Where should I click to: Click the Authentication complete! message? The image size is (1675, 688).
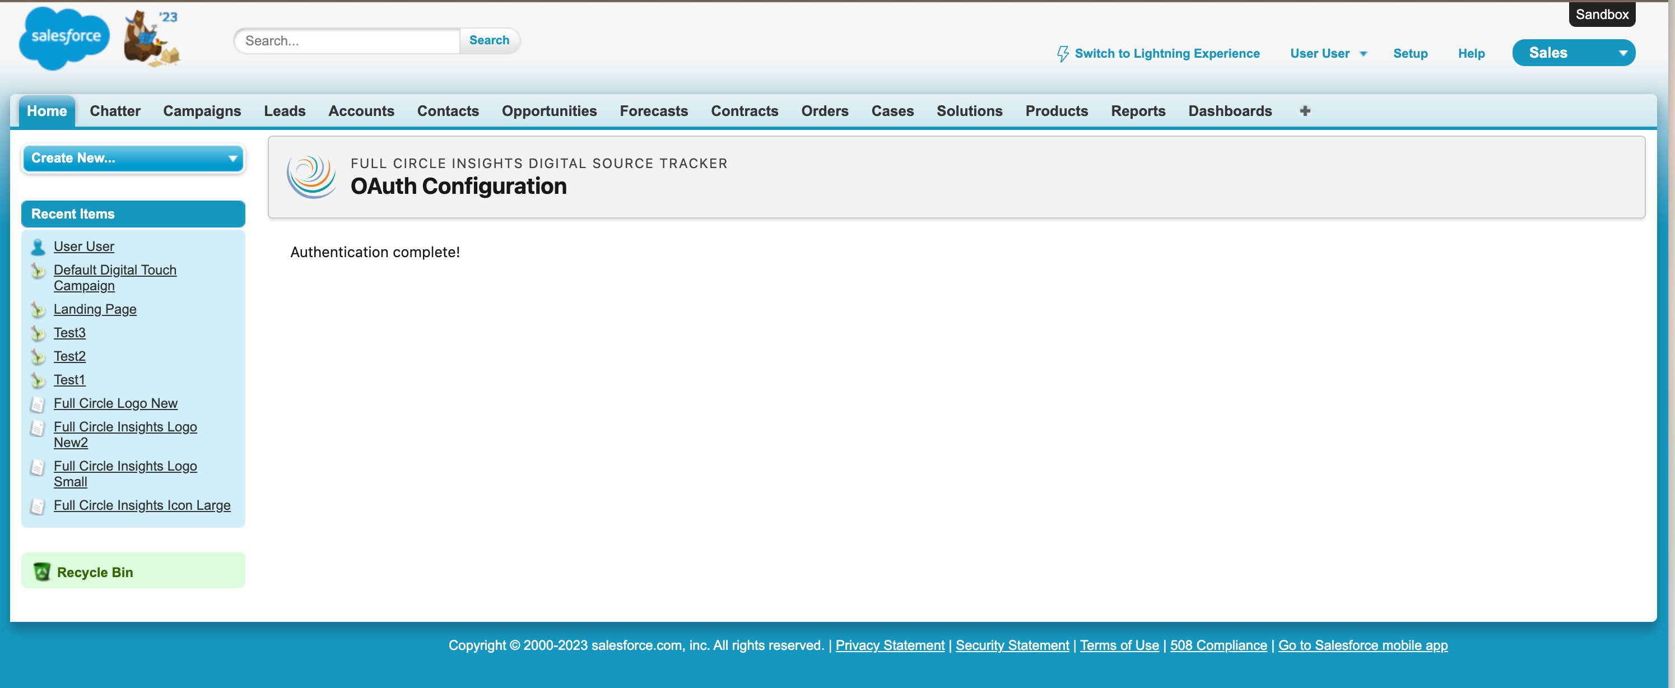(x=375, y=252)
